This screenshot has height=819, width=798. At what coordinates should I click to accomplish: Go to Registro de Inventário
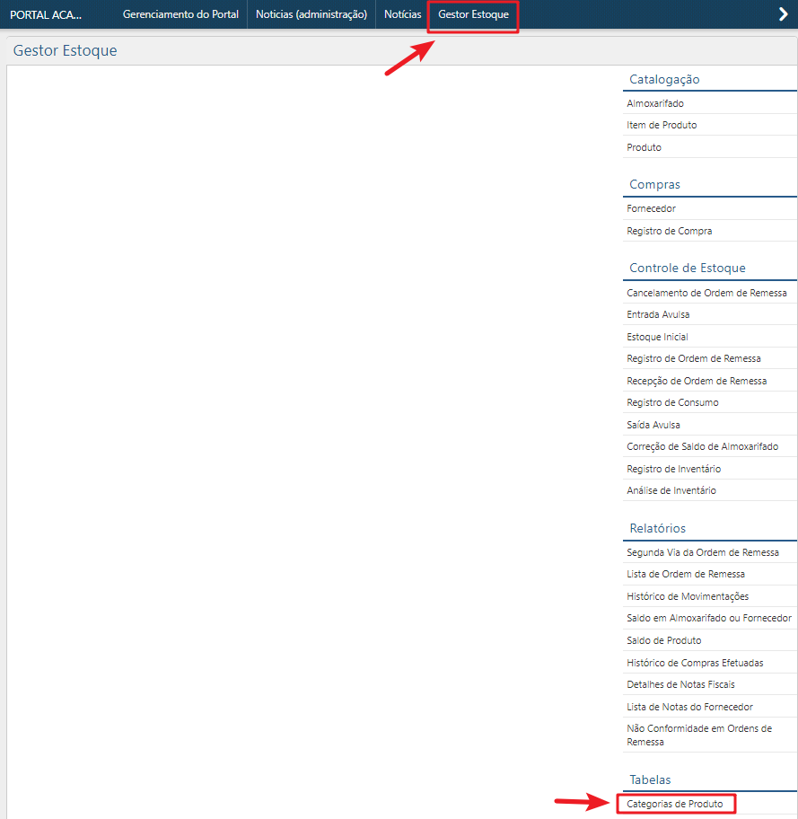[x=673, y=469]
